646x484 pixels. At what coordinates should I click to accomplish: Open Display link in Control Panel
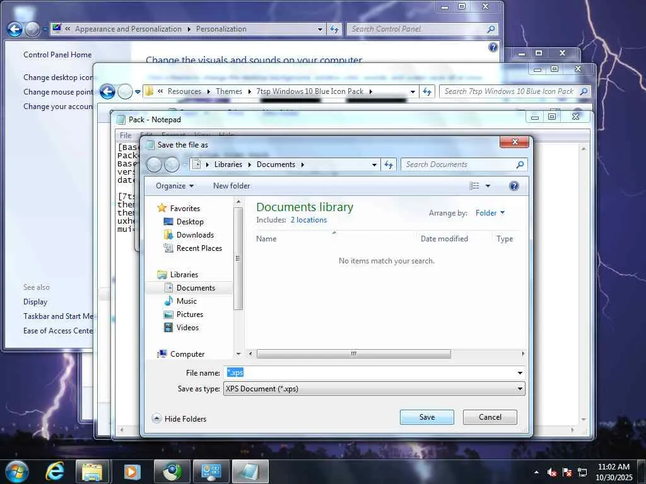(35, 302)
